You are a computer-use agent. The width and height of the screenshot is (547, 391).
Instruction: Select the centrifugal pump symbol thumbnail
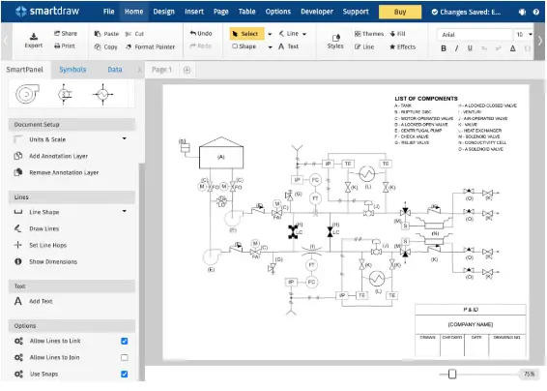pyautogui.click(x=27, y=94)
